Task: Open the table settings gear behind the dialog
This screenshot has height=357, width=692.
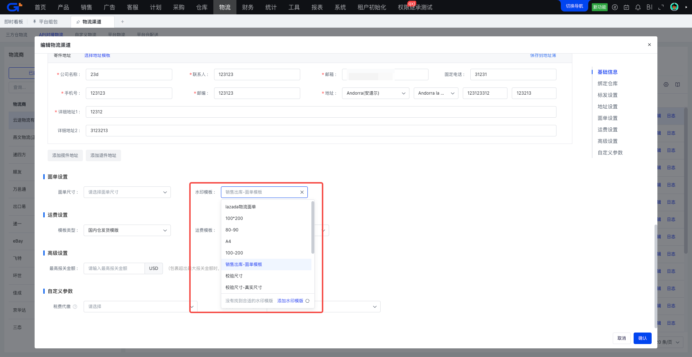Action: pyautogui.click(x=666, y=85)
